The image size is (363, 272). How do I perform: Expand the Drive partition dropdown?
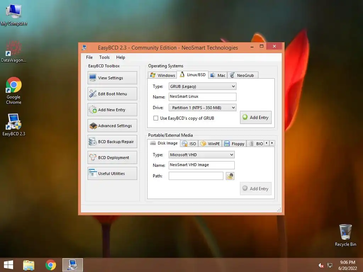pyautogui.click(x=202, y=108)
